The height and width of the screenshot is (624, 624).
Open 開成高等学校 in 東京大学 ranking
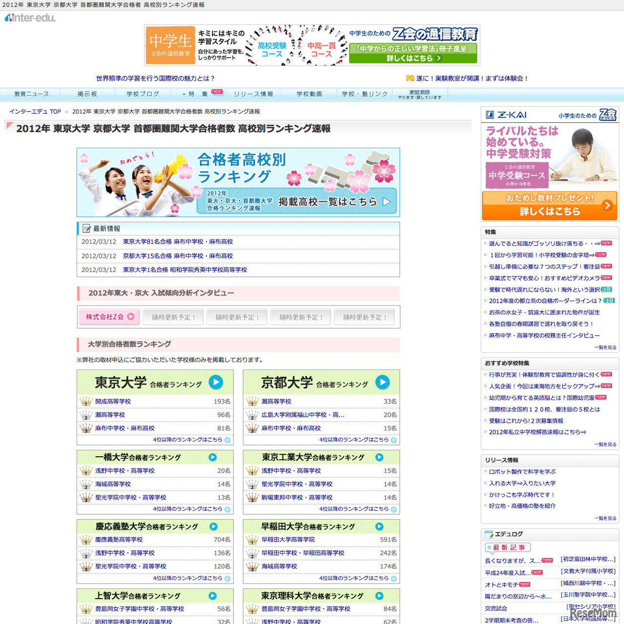(113, 402)
